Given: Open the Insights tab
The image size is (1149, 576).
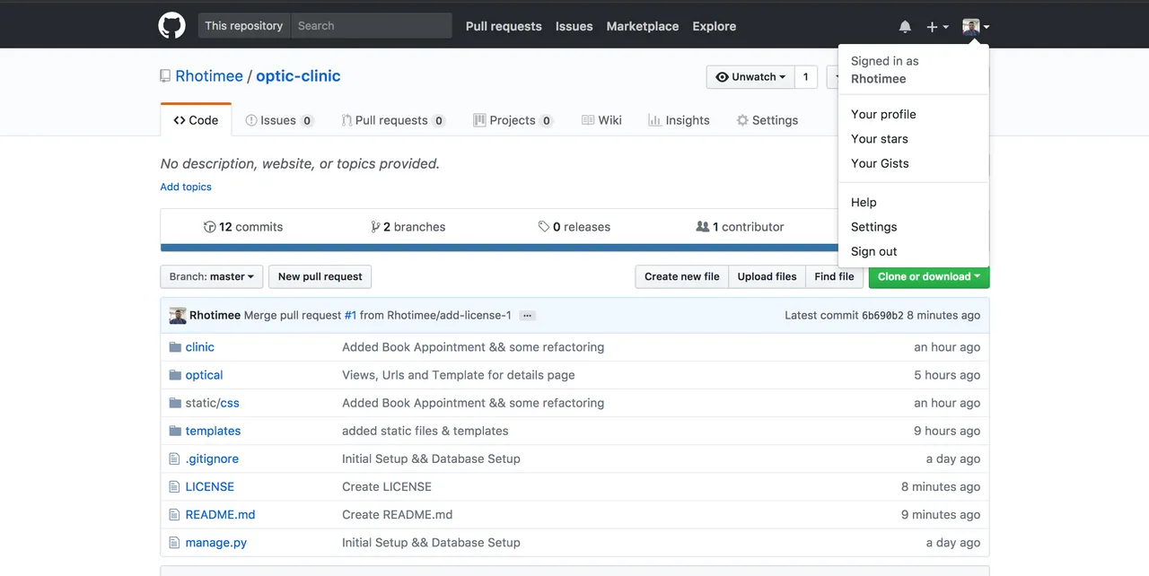Looking at the screenshot, I should click(x=679, y=120).
